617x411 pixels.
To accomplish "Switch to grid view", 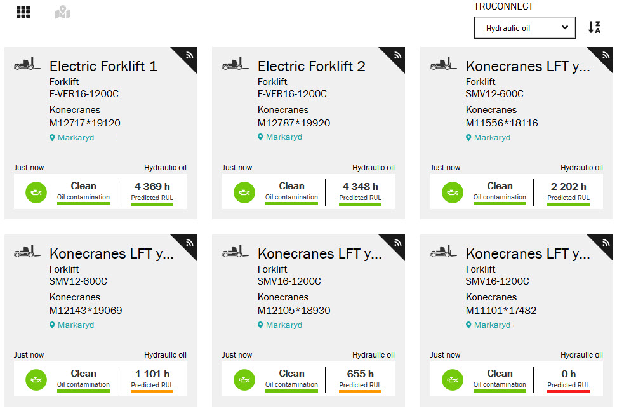I will (23, 12).
